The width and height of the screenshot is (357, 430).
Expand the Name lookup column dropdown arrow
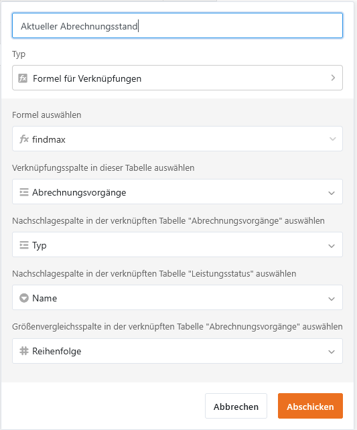tap(332, 299)
